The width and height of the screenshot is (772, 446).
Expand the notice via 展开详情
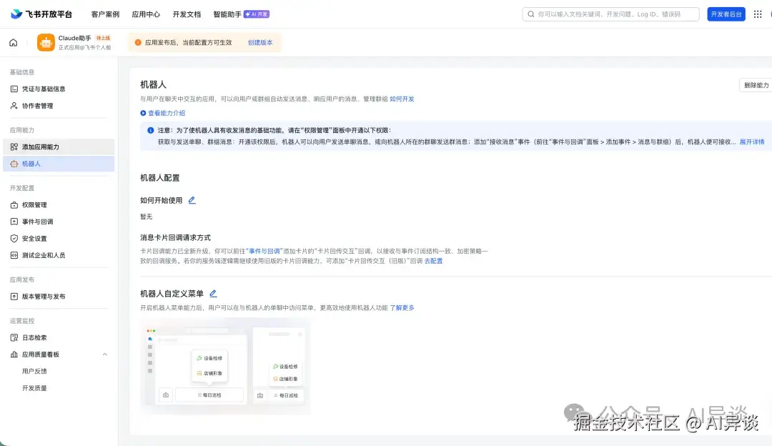point(752,142)
